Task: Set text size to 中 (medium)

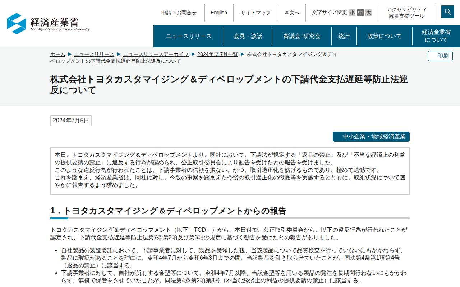Action: pos(360,13)
